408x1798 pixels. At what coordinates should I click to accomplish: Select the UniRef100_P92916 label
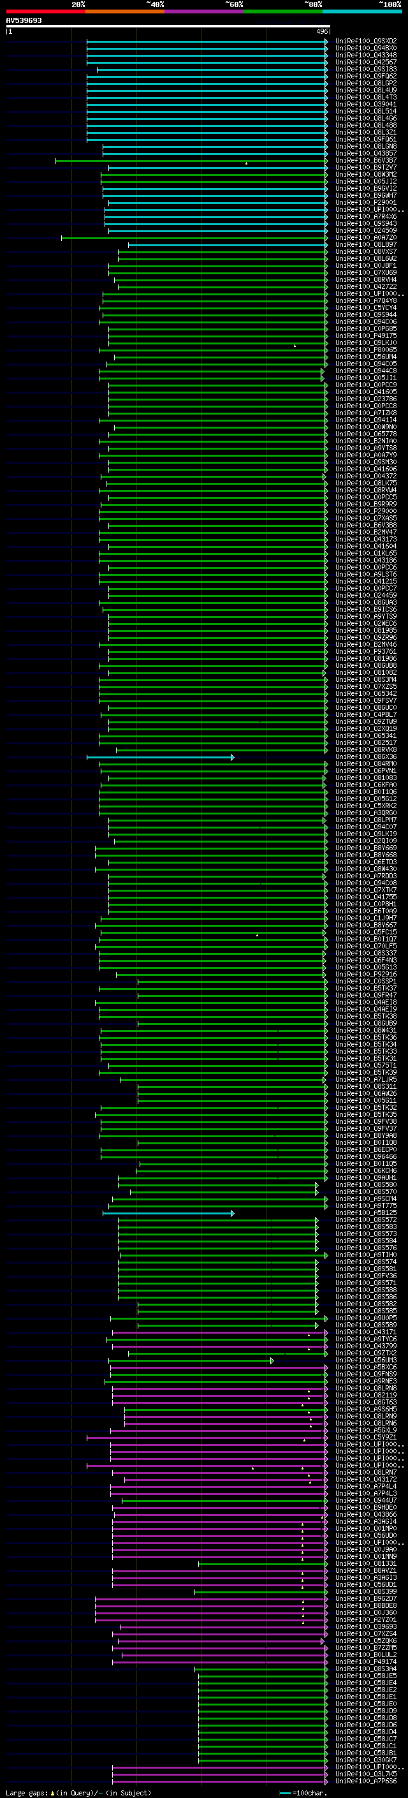[x=366, y=975]
